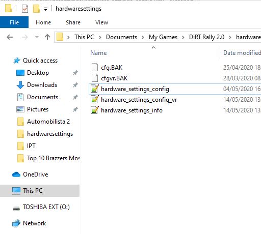Click the Pictures pin icon
This screenshot has width=261, height=234.
[x=75, y=109]
